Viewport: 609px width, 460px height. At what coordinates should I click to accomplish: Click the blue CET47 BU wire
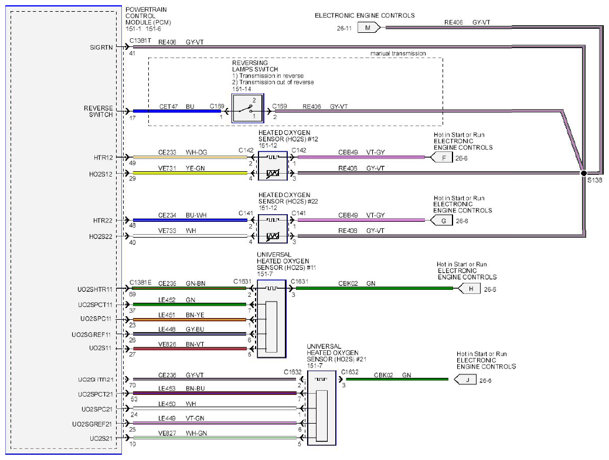(x=176, y=111)
